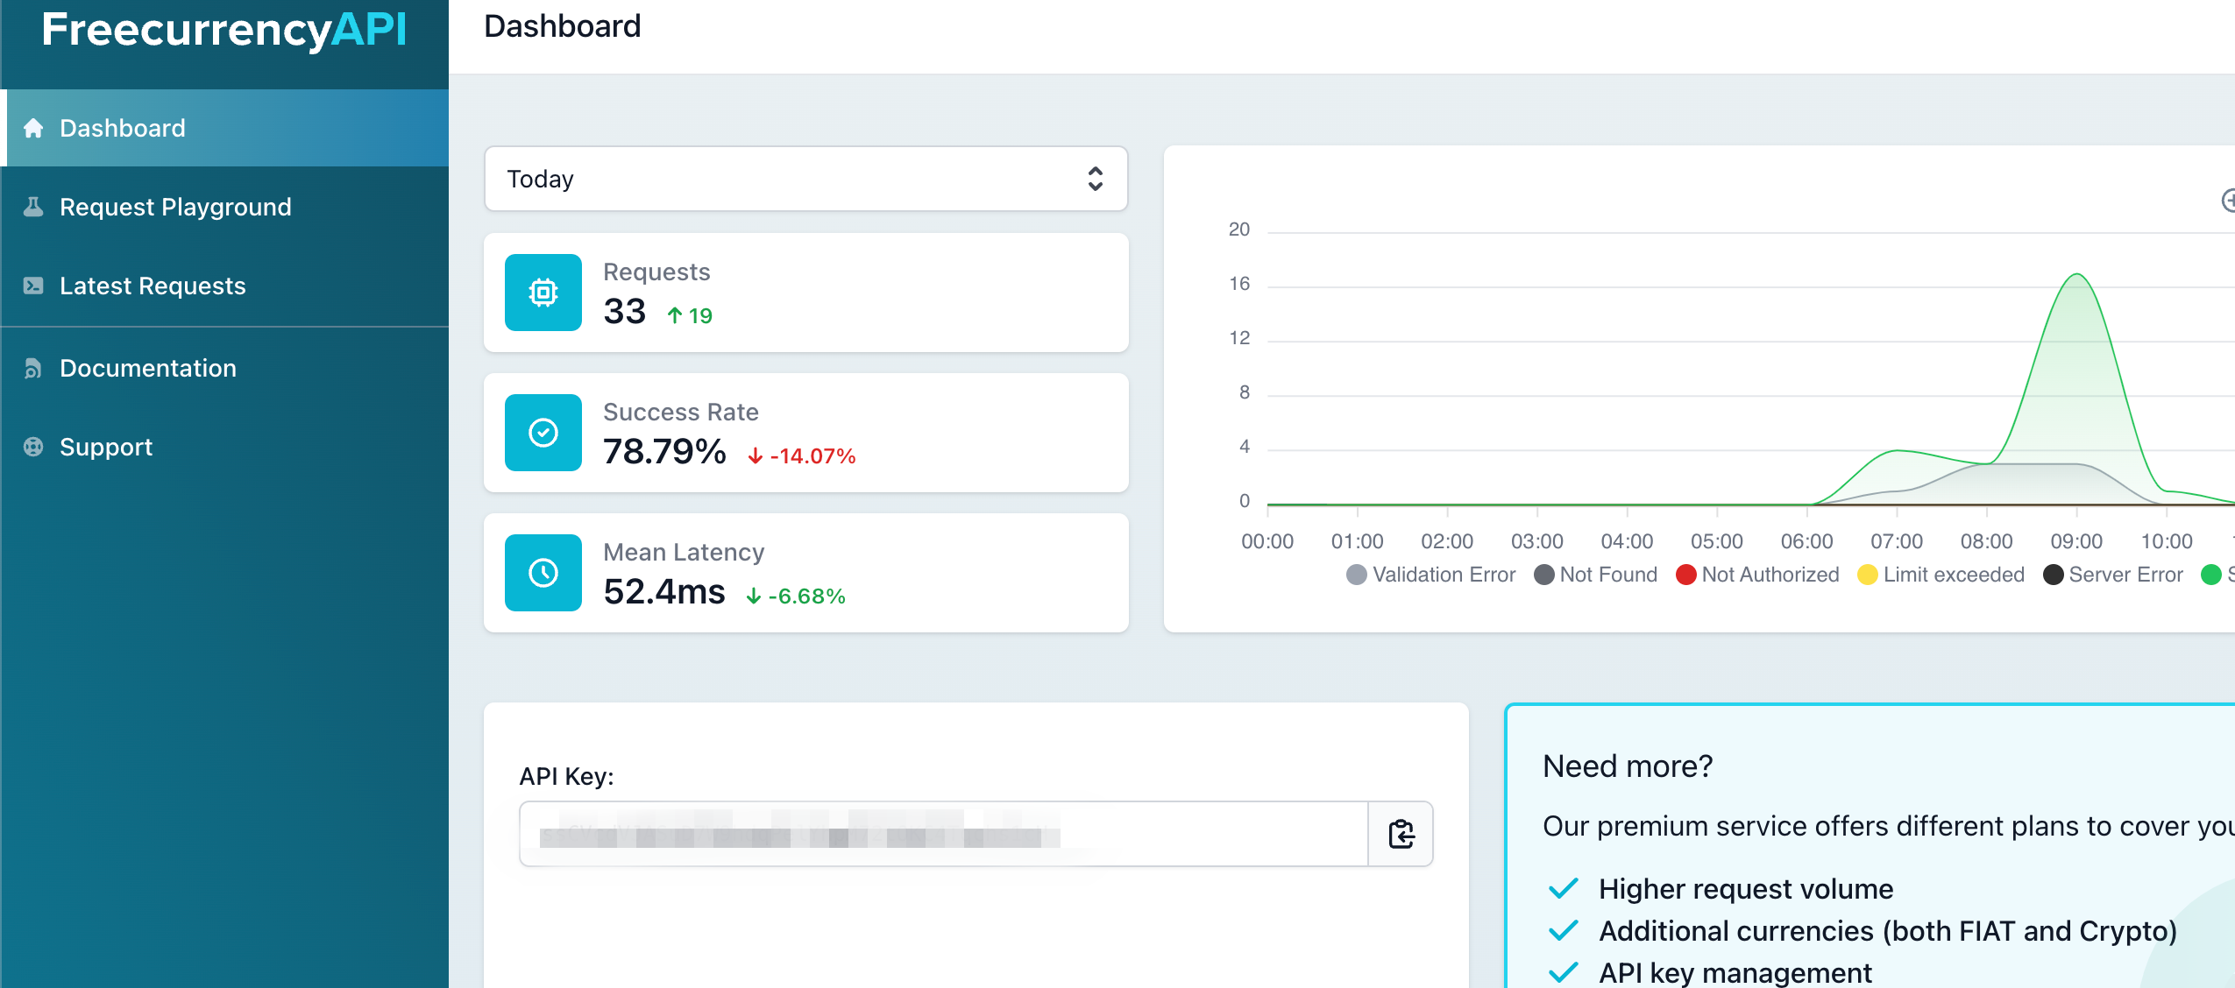
Task: Click the 'Additional currencies (both FIAT and Crypto)' text
Action: tap(1888, 931)
